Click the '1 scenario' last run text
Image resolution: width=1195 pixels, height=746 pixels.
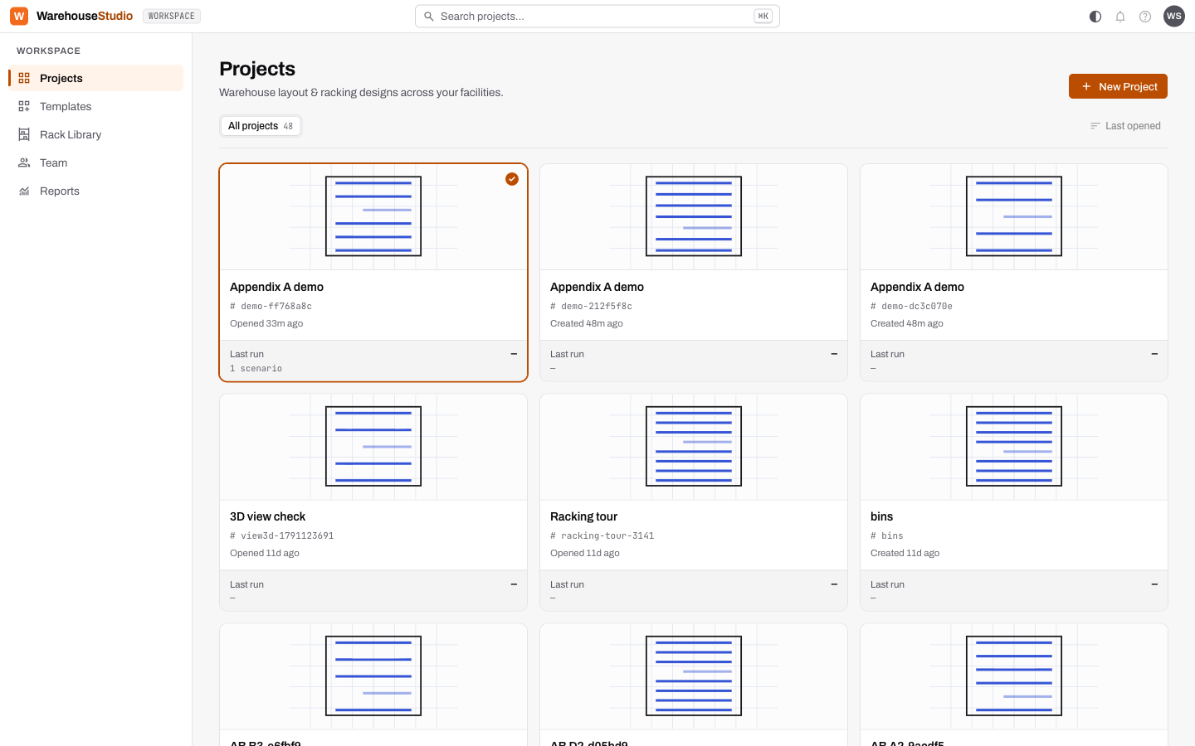point(256,369)
